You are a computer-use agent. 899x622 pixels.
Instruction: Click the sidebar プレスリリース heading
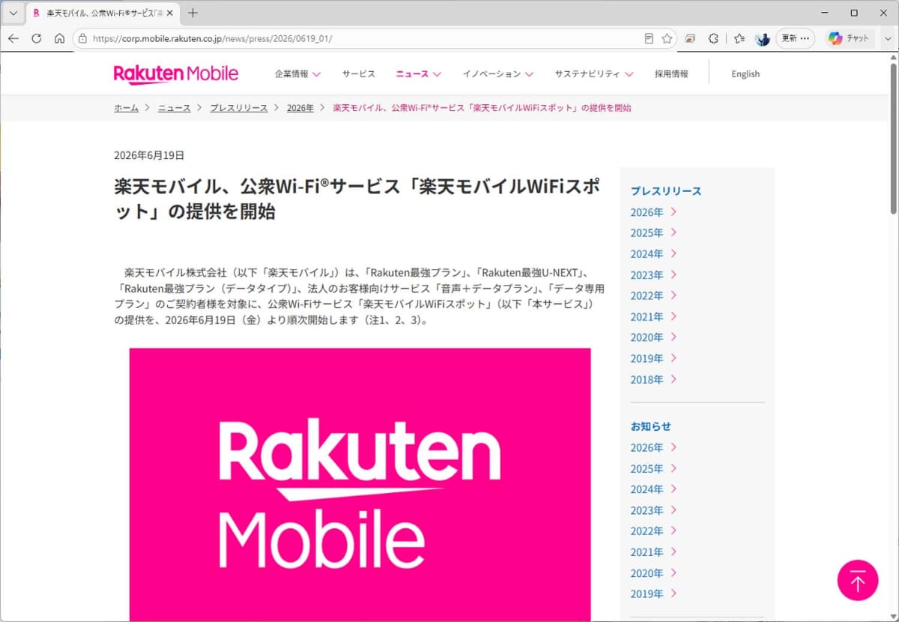click(666, 191)
